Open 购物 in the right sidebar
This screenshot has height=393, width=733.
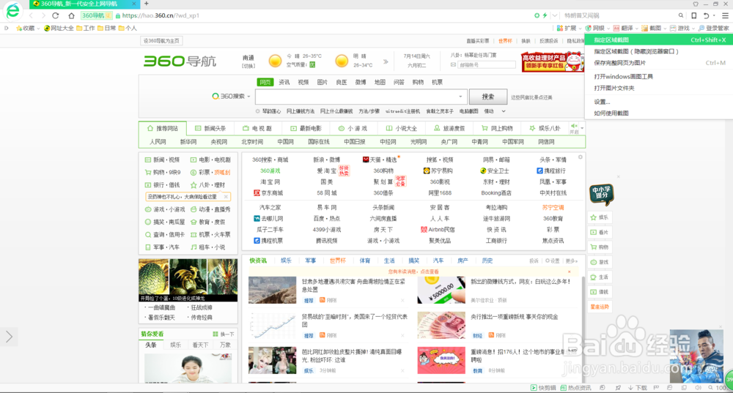[600, 247]
